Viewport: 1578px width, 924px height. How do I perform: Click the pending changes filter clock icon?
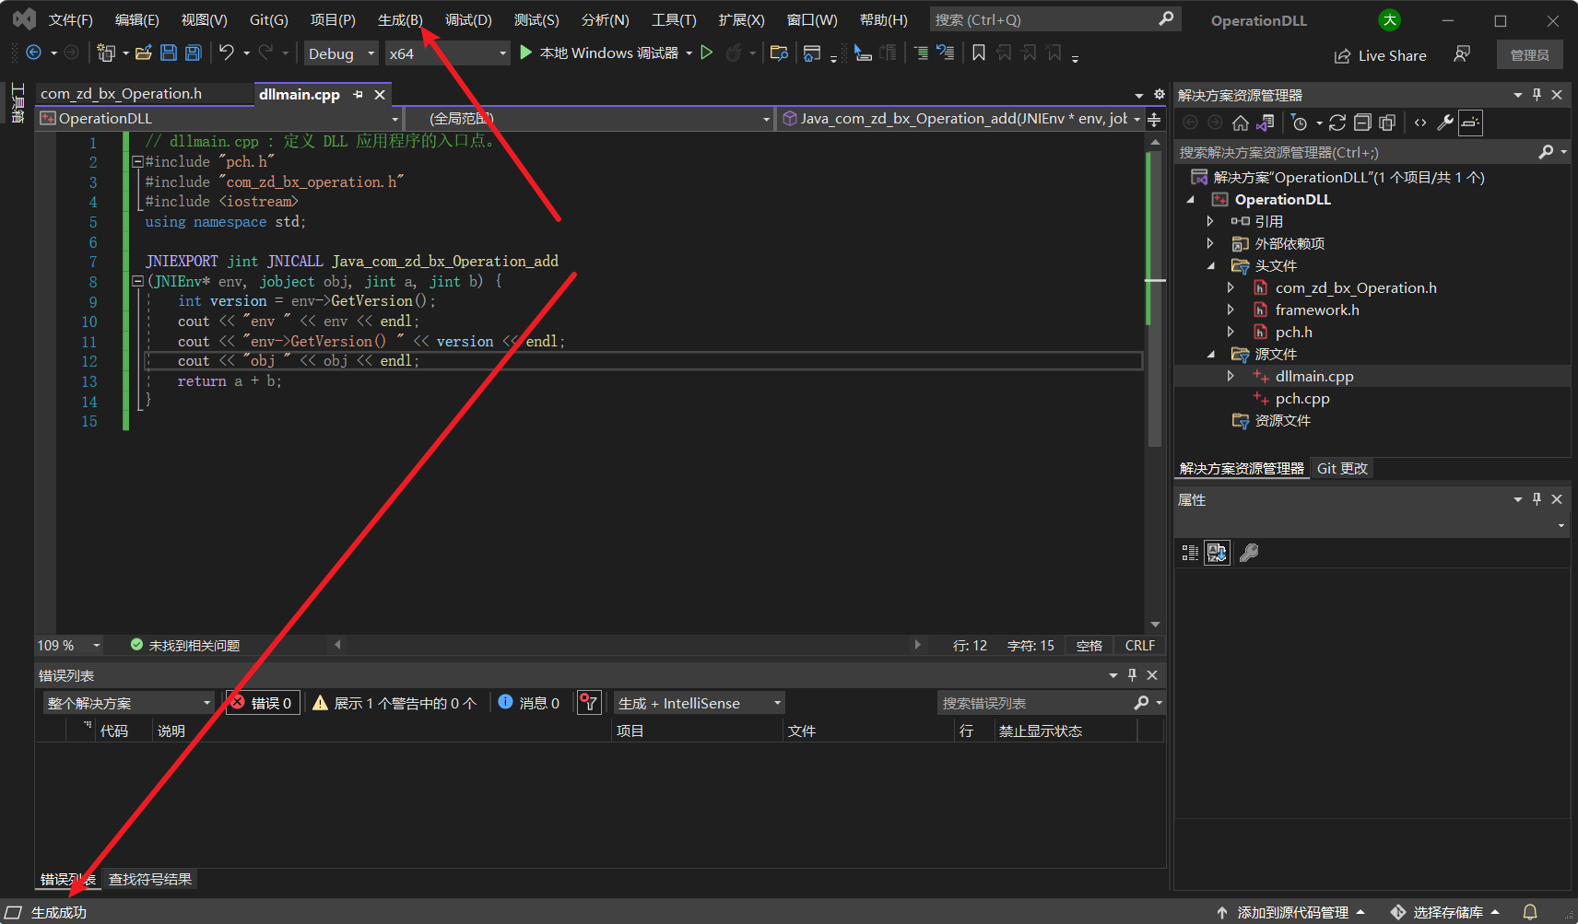coord(1300,123)
